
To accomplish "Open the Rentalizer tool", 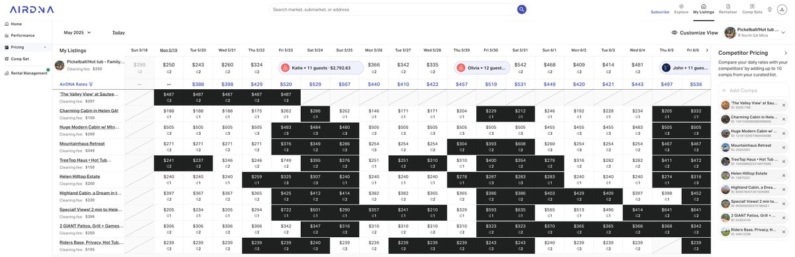I will pos(728,9).
